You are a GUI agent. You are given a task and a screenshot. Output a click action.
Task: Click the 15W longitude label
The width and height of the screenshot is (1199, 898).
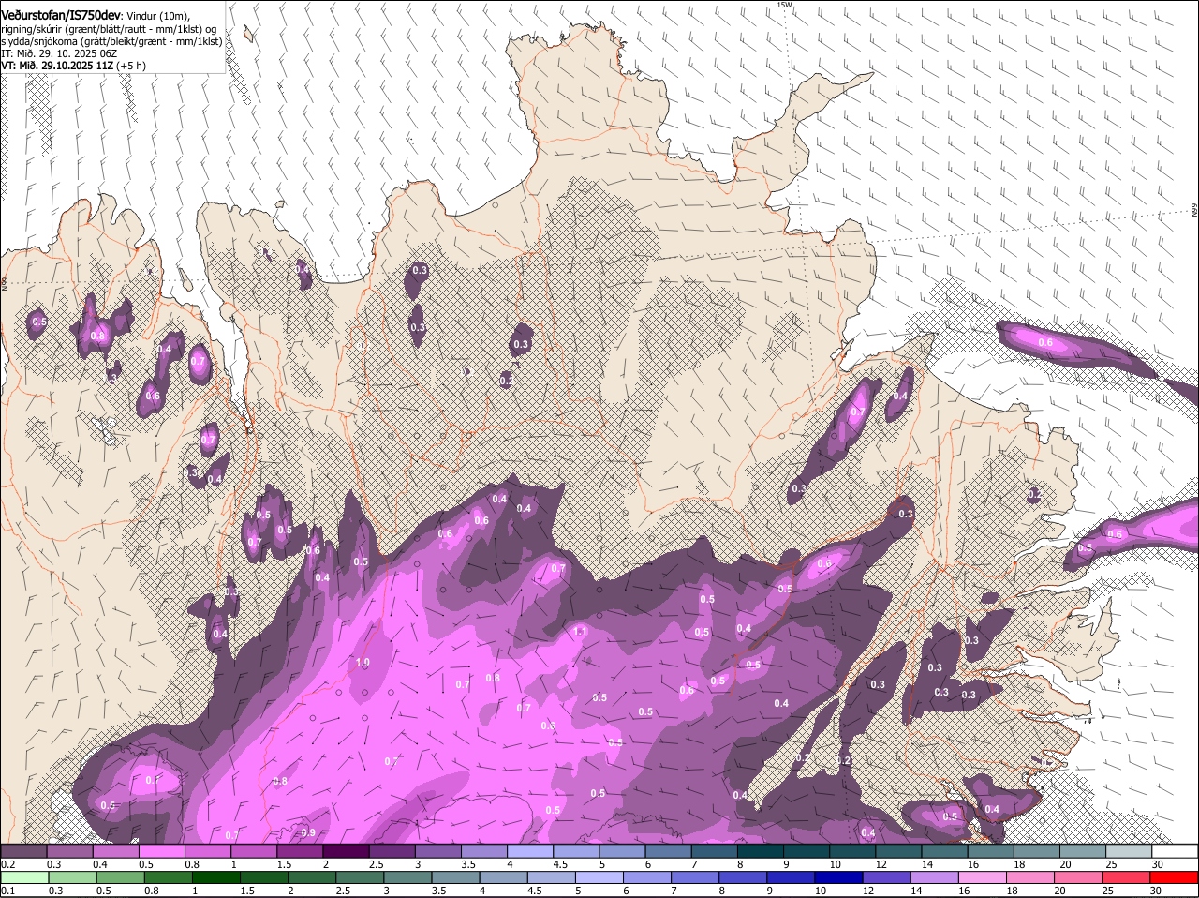coord(784,5)
